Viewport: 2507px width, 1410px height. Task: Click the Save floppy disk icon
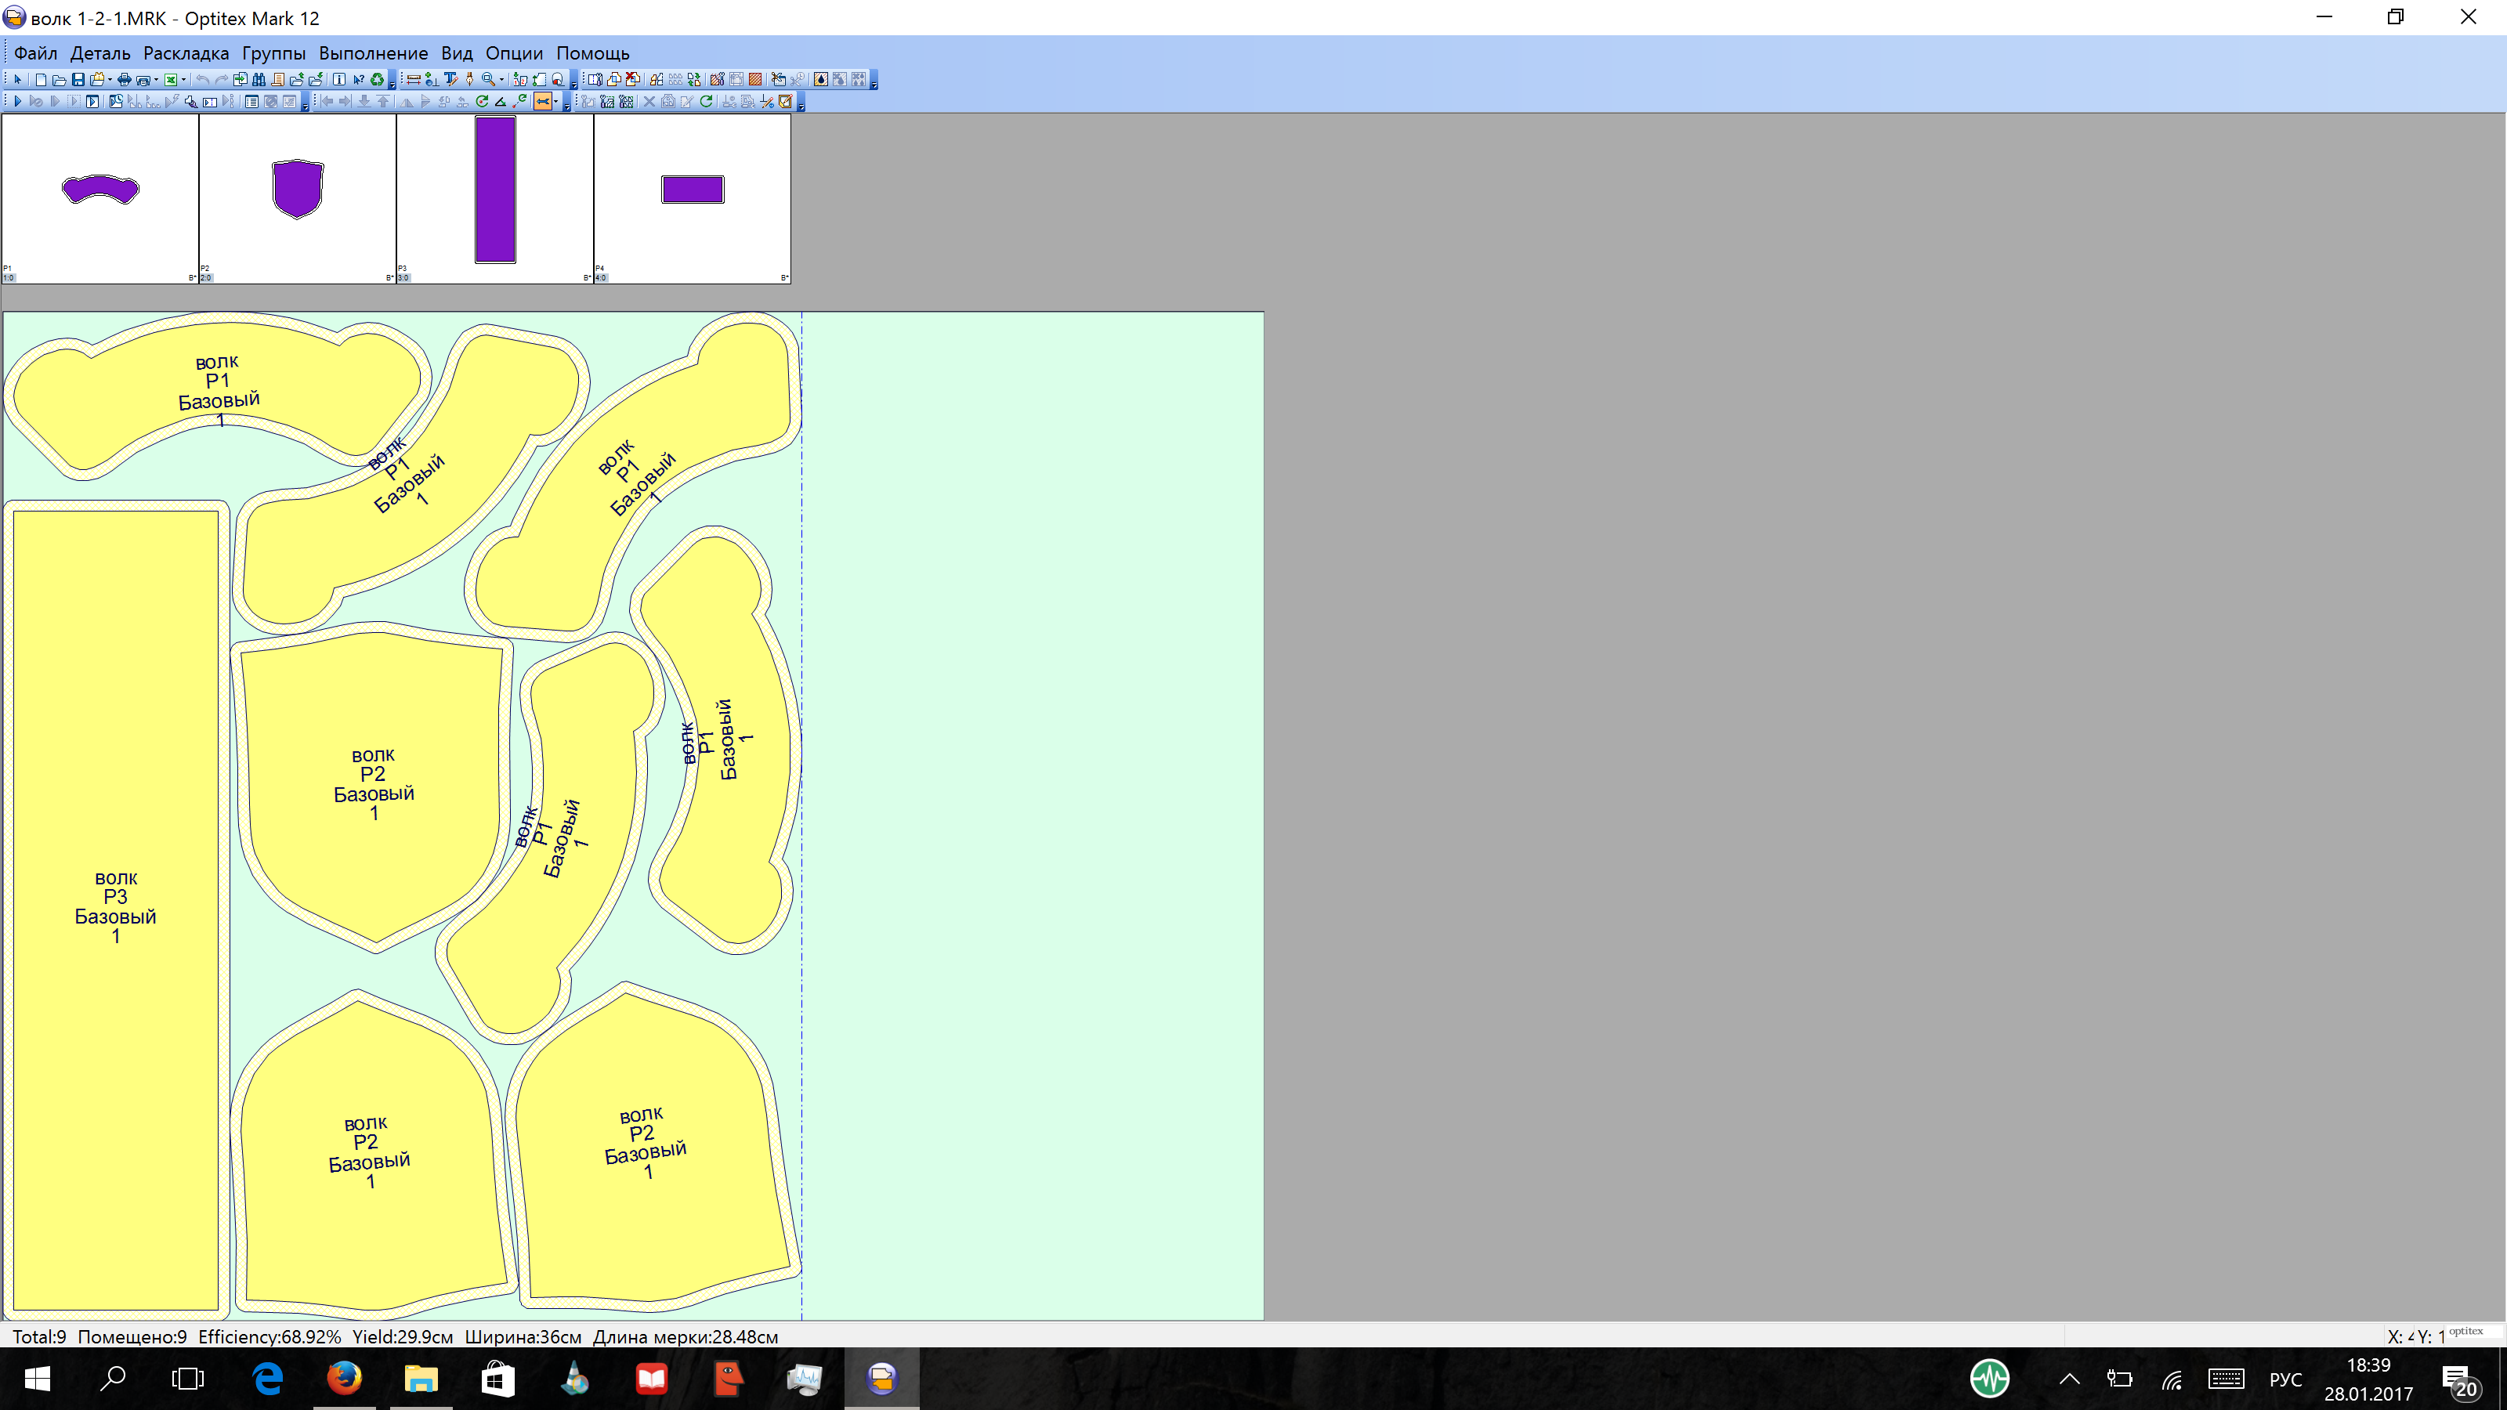pos(78,80)
